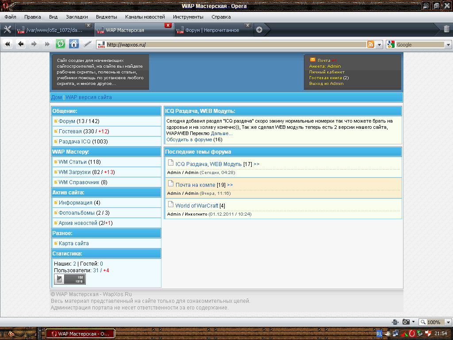Click the users count 31 link
This screenshot has width=453, height=340.
click(x=96, y=270)
